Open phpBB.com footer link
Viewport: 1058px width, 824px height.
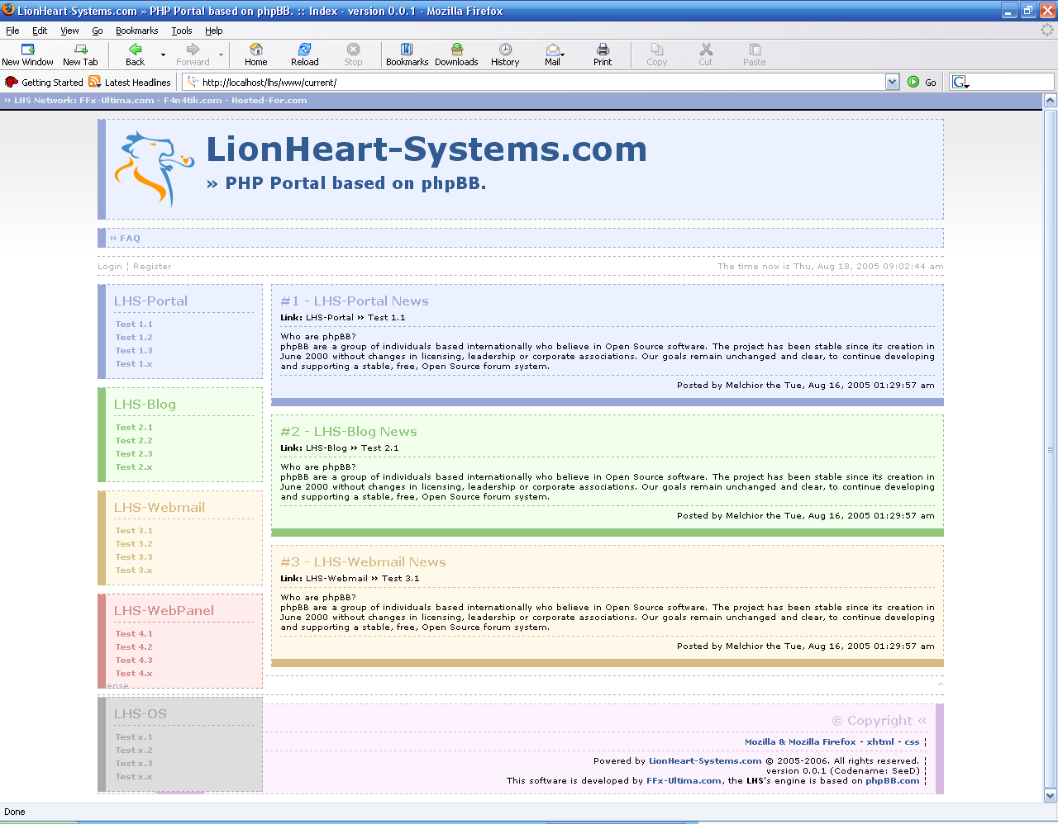tap(893, 780)
